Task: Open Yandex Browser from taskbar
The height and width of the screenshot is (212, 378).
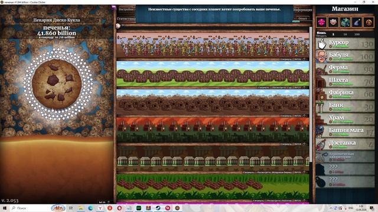Action: pyautogui.click(x=100, y=208)
